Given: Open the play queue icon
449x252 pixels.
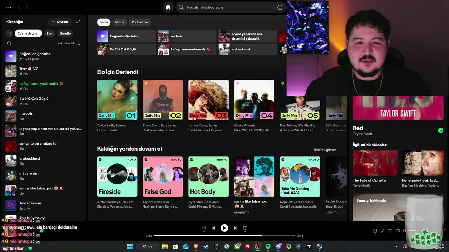Looking at the screenshot, I should tap(390, 231).
